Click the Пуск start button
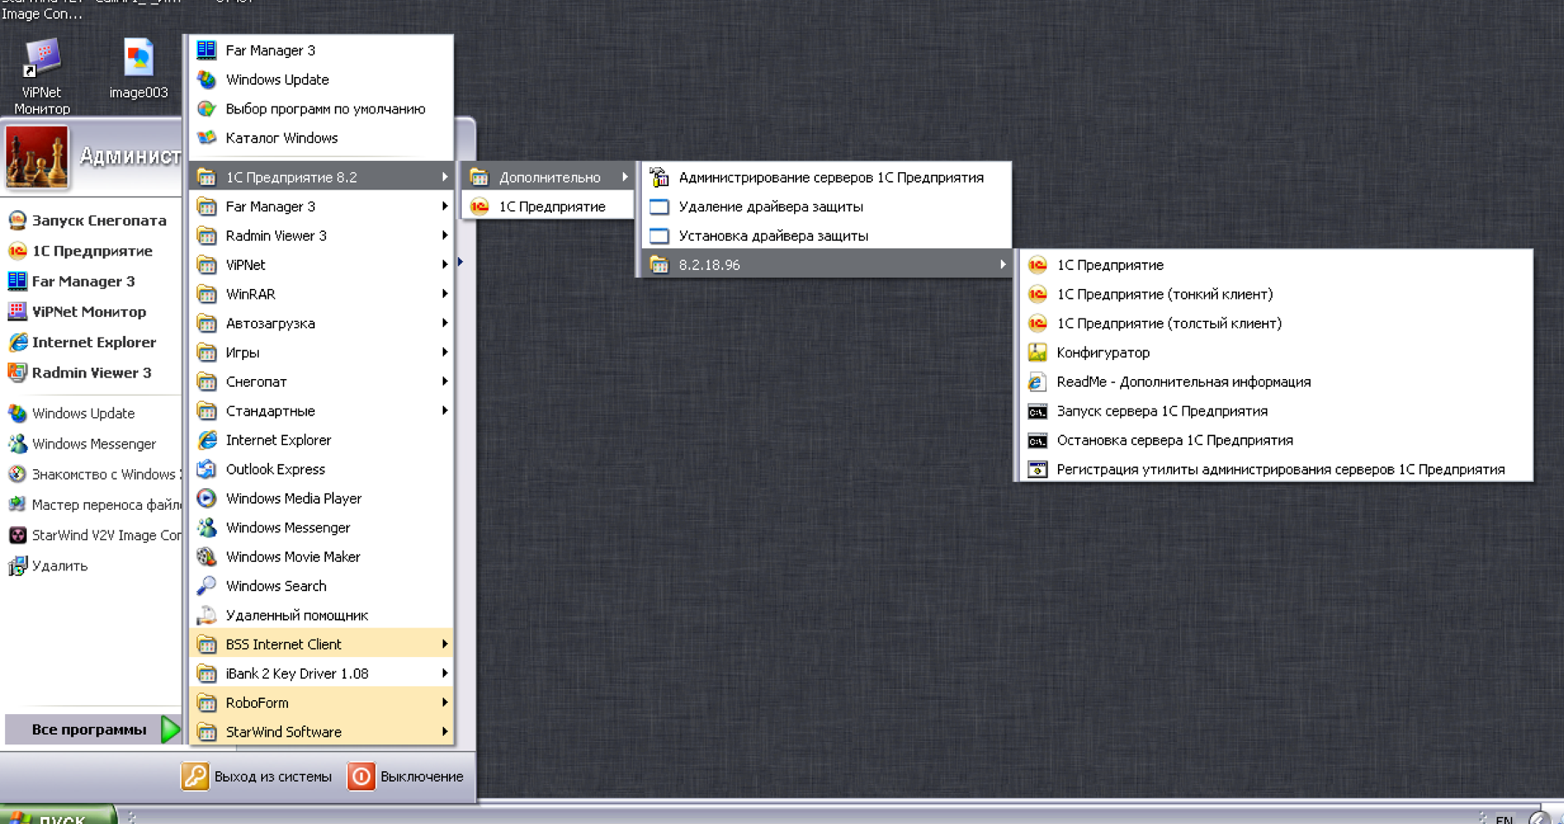 (x=57, y=815)
